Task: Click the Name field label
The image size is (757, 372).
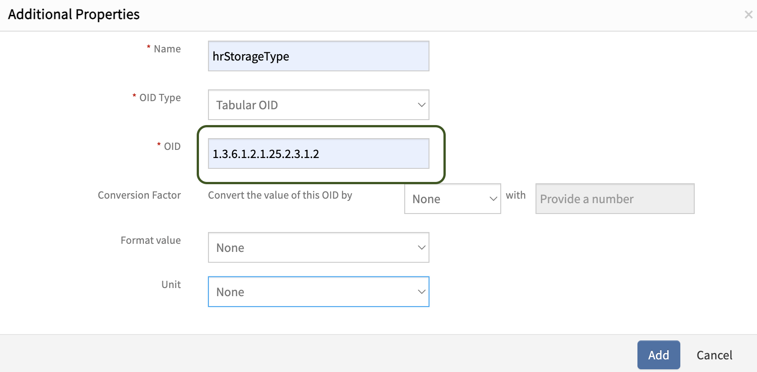Action: coord(167,49)
